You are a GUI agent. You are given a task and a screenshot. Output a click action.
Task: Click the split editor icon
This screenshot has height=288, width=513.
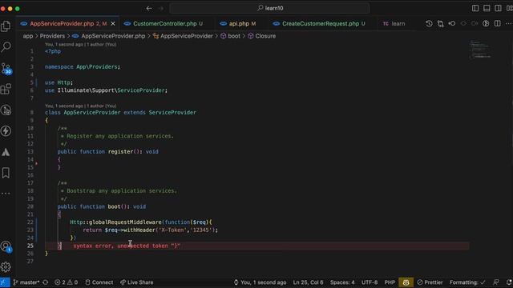pos(497,23)
